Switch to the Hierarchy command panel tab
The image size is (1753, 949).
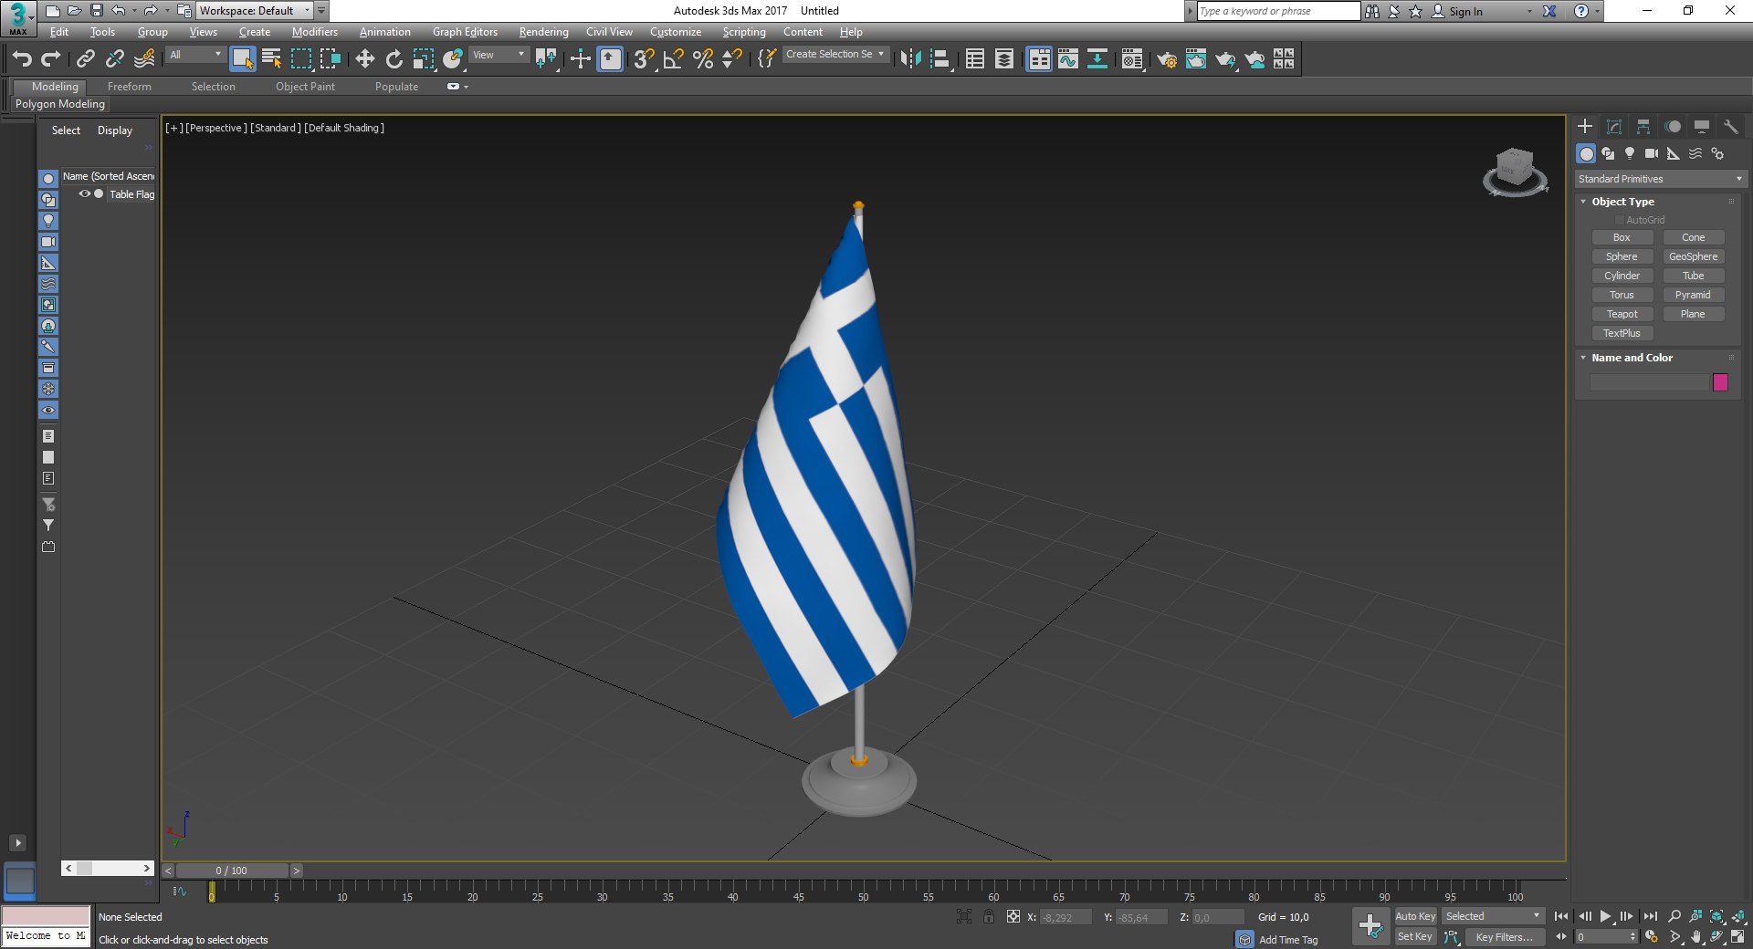1643,127
